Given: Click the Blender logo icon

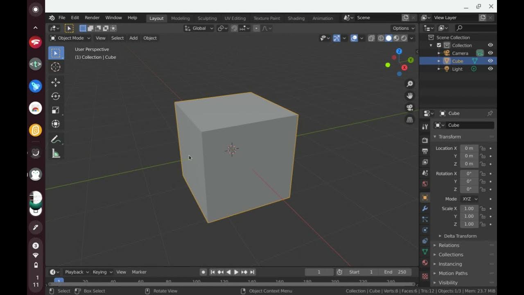Looking at the screenshot, I should tap(52, 18).
